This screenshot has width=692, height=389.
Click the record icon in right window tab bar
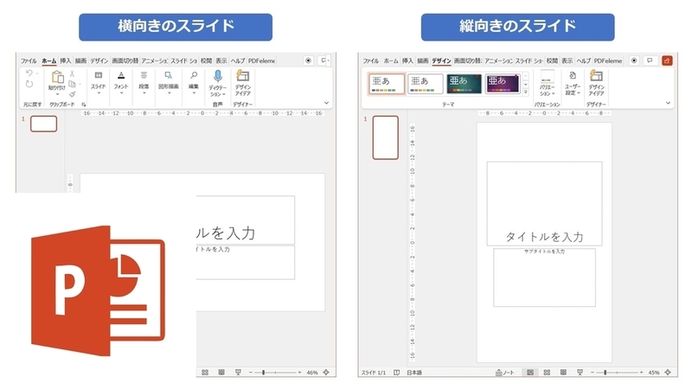point(634,61)
